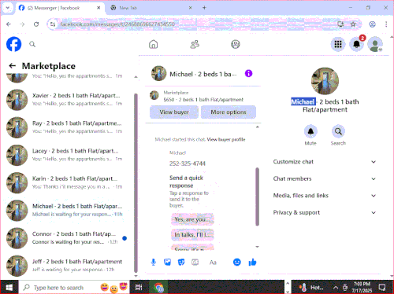Image resolution: width=394 pixels, height=294 pixels.
Task: Click the taskbar clock showing 7/17/2025
Action: 362,288
